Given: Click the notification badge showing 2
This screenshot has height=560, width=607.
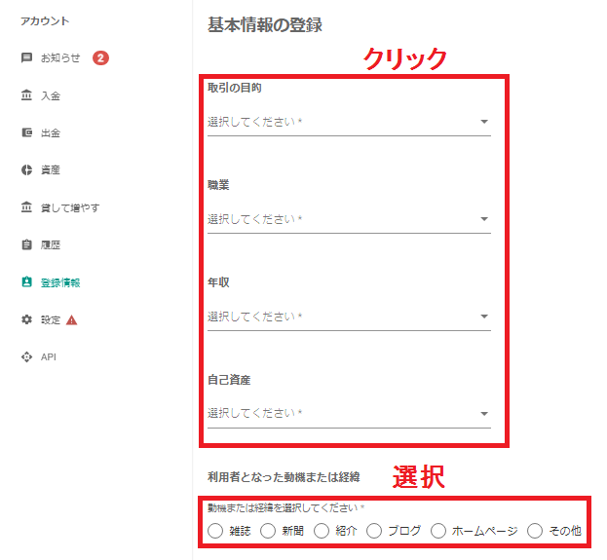Looking at the screenshot, I should tap(100, 58).
